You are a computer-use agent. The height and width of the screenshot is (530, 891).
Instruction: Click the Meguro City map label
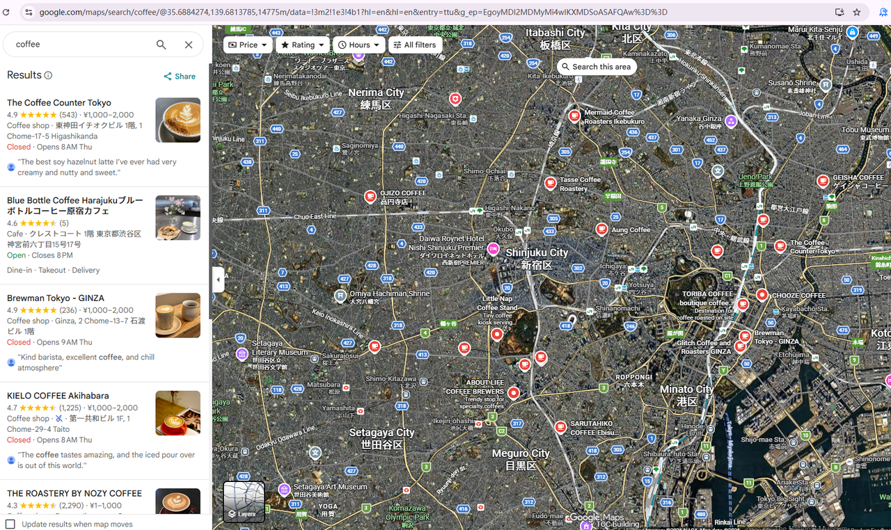(521, 459)
